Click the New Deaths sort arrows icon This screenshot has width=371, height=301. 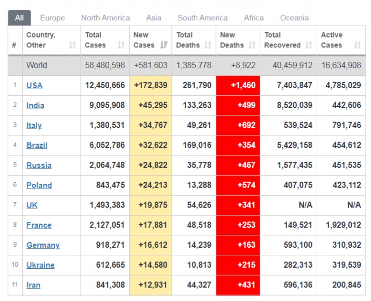click(253, 46)
